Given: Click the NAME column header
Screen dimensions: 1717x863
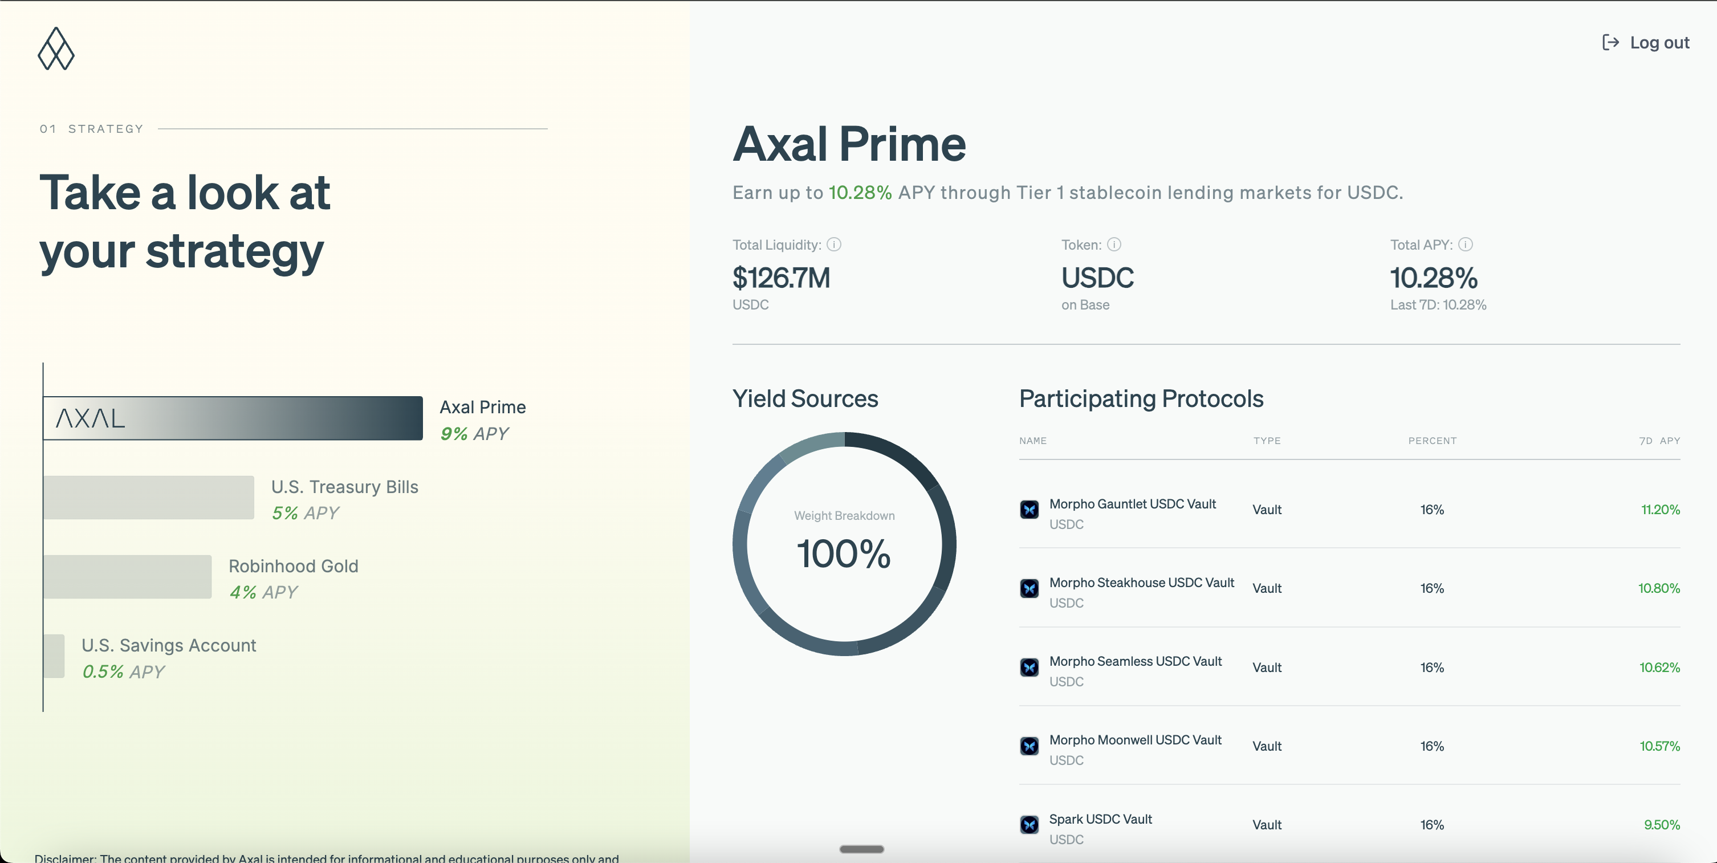Looking at the screenshot, I should pyautogui.click(x=1032, y=441).
